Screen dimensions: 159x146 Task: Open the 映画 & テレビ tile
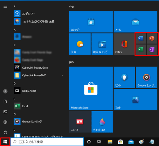tap(102, 44)
